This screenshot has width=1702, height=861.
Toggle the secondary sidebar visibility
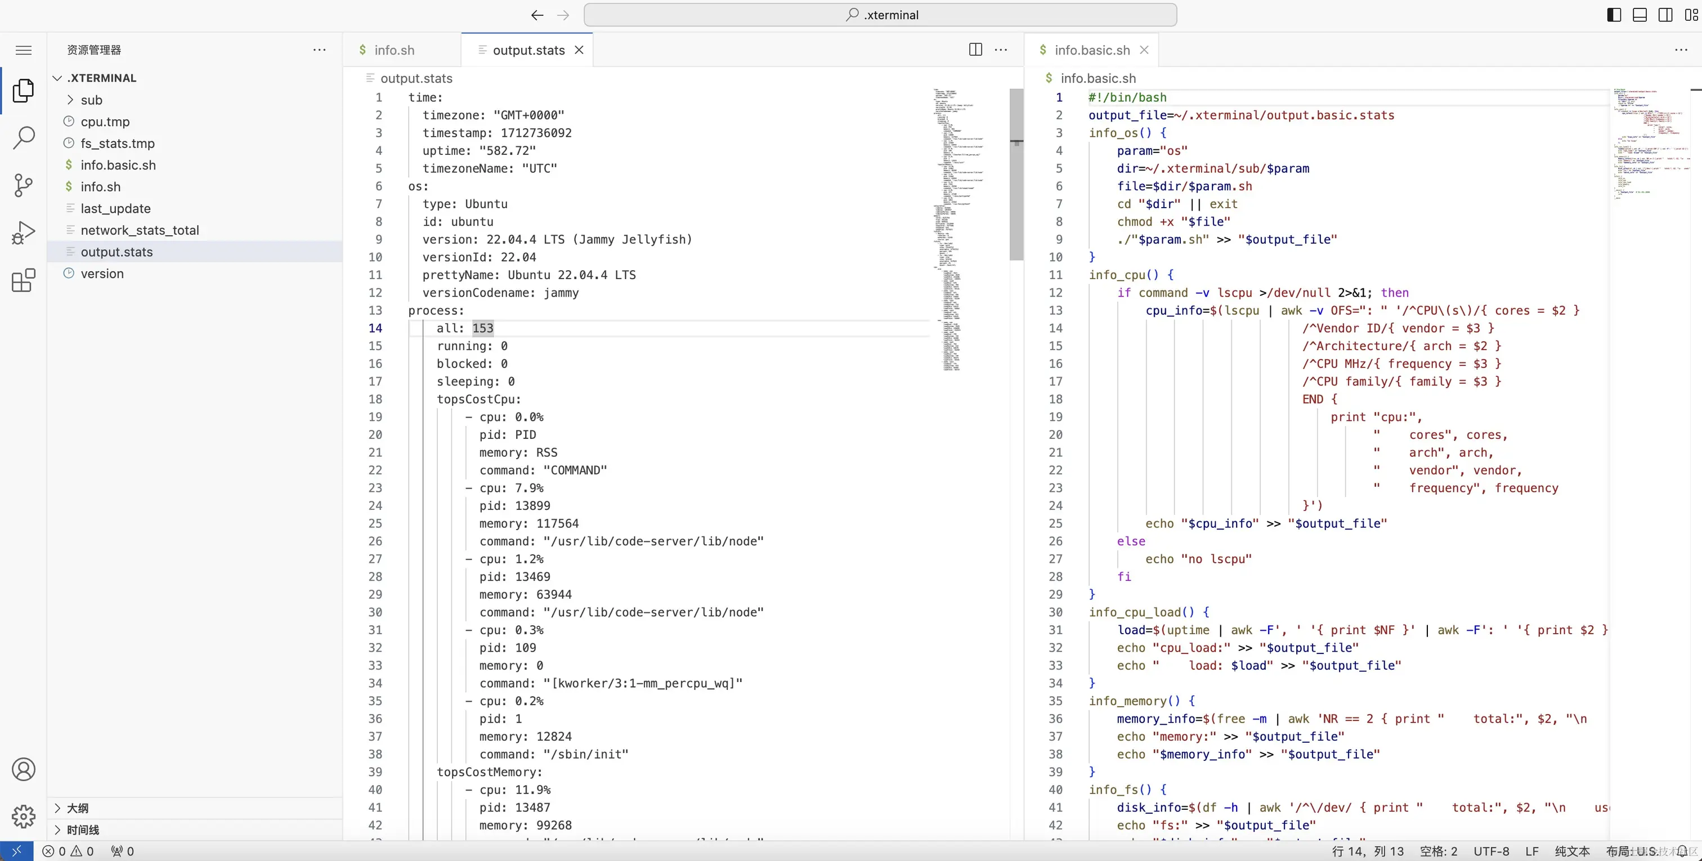pos(1665,14)
